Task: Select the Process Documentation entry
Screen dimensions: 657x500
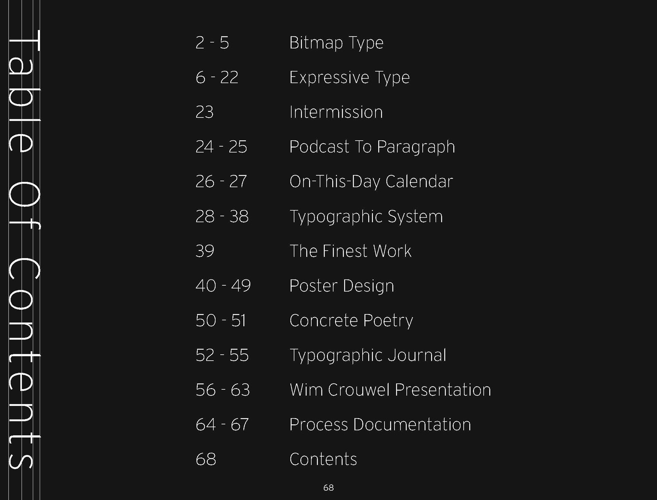Action: (380, 424)
